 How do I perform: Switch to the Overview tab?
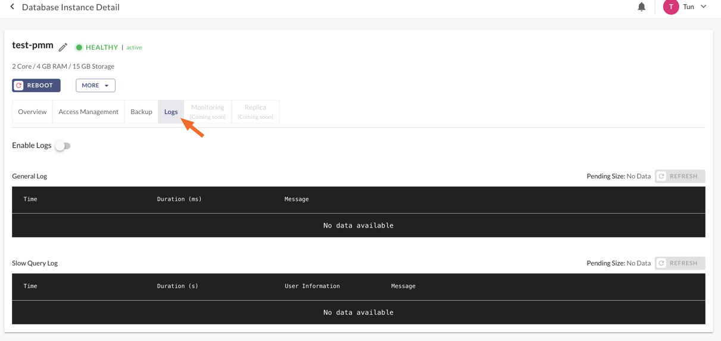[x=32, y=112]
